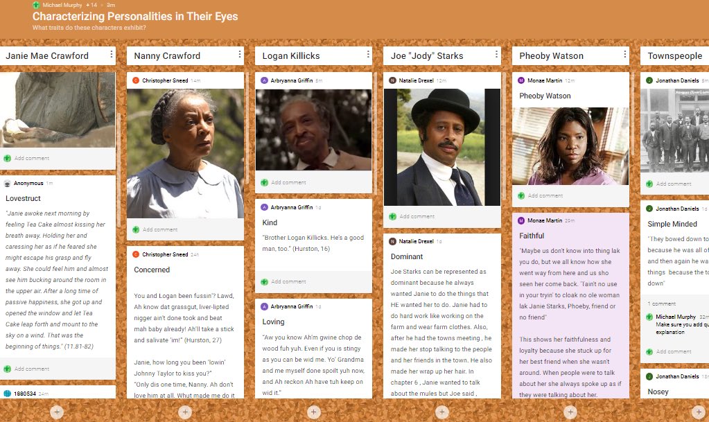Viewport: 709px width, 422px height.
Task: Add comment on Lovestruct post
Action: (x=32, y=369)
